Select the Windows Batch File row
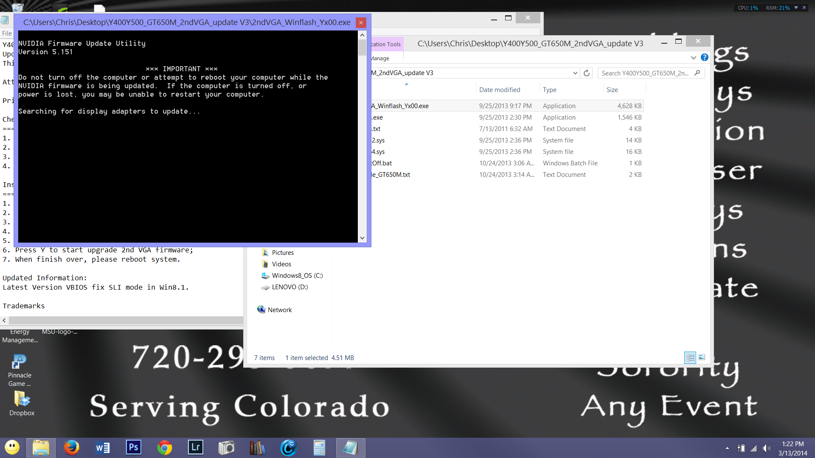The image size is (815, 458). coord(507,163)
